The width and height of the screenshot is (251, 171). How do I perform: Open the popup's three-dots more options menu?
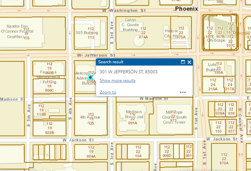pos(183,92)
